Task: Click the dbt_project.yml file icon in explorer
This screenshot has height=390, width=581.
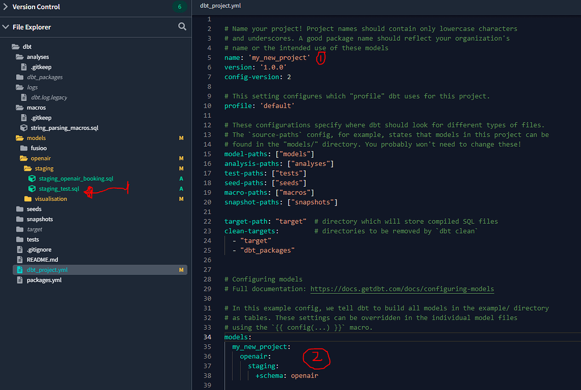Action: 20,270
